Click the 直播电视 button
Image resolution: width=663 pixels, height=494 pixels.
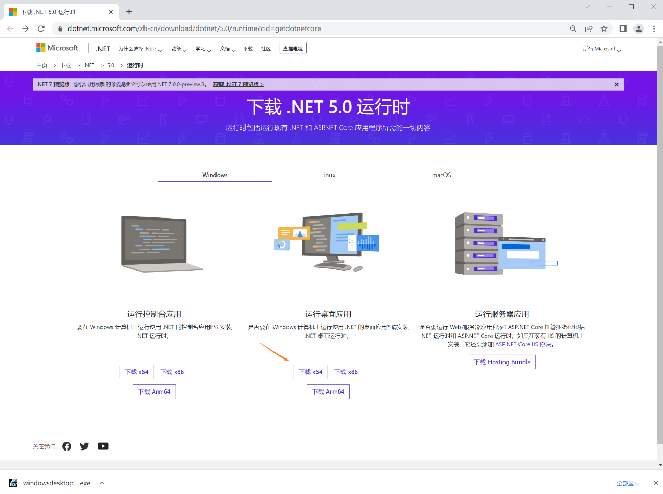coord(293,49)
